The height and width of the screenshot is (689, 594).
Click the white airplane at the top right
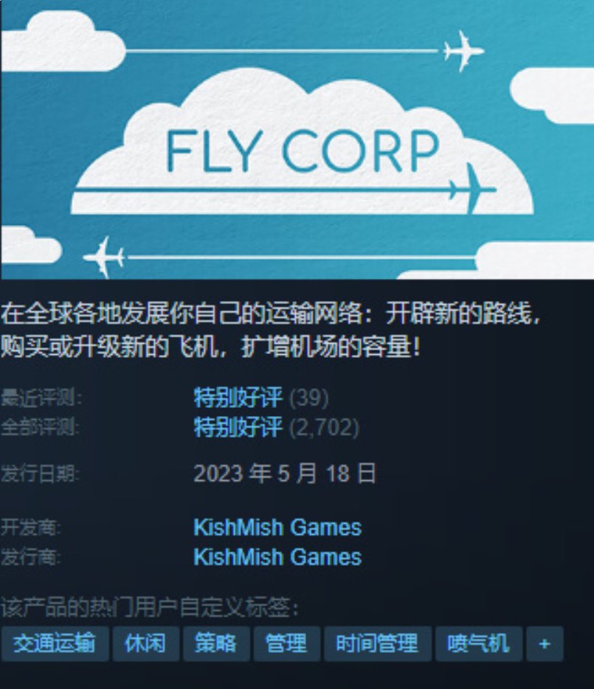(463, 51)
